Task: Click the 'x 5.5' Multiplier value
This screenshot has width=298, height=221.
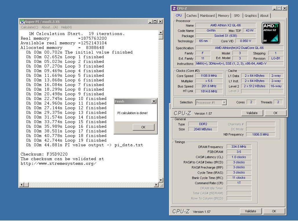Action: (x=209, y=81)
